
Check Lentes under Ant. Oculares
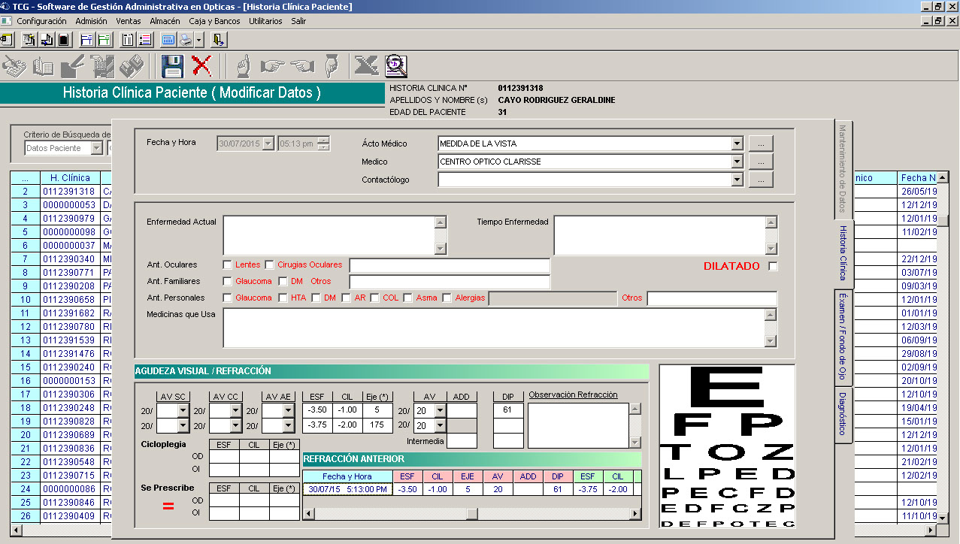[x=228, y=264]
